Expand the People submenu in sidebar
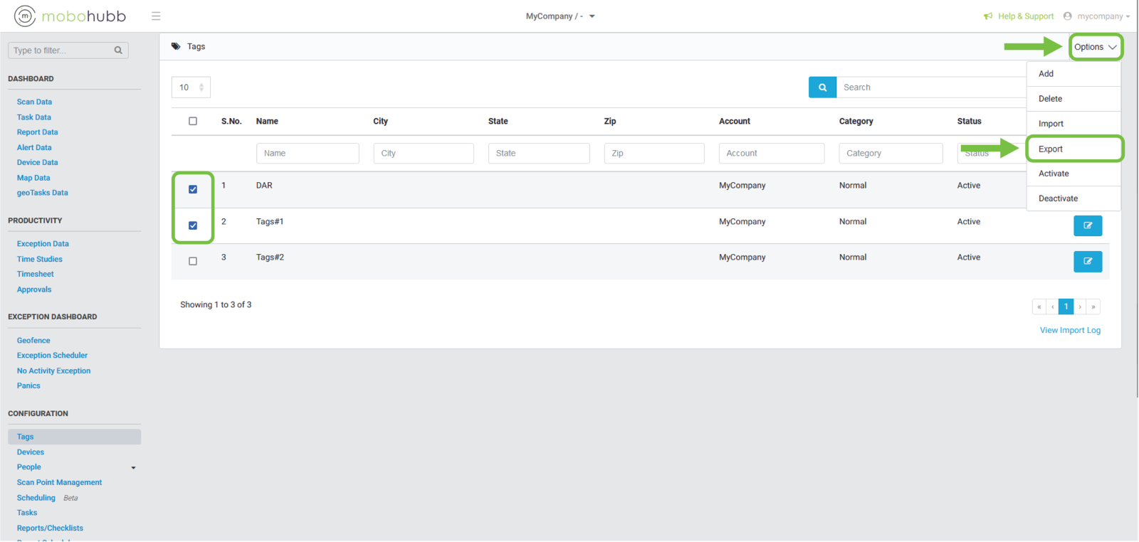 point(133,467)
